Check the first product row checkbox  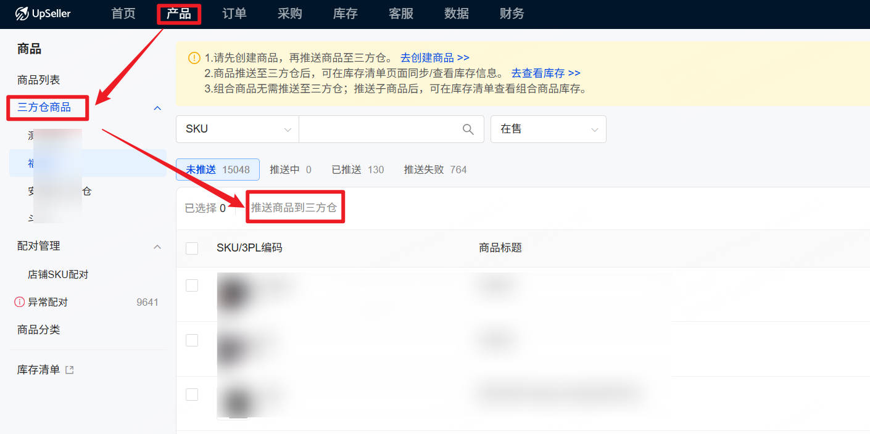coord(192,285)
